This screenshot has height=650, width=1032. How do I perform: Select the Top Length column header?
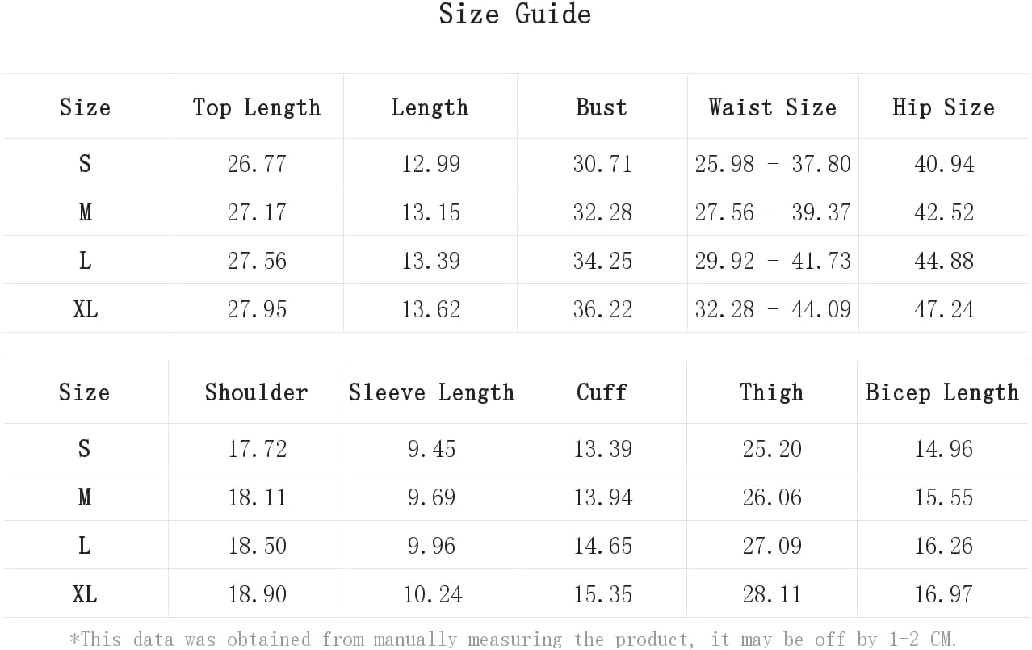pyautogui.click(x=257, y=107)
